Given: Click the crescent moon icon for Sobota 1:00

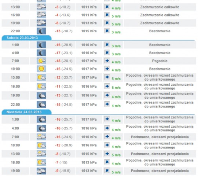Looking at the screenshot, I should (41, 45).
